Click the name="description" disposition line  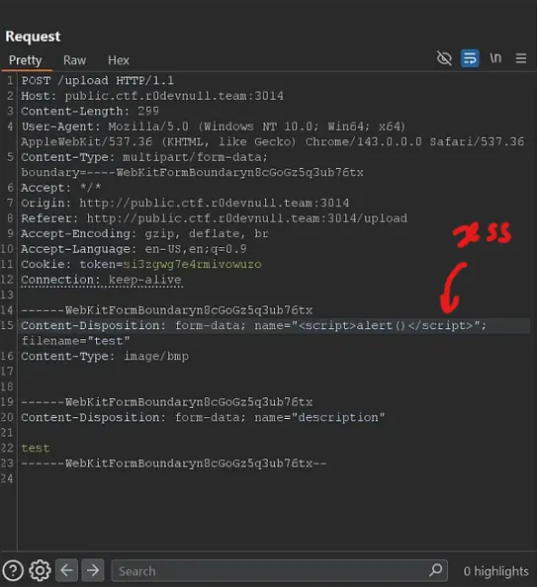click(x=203, y=417)
